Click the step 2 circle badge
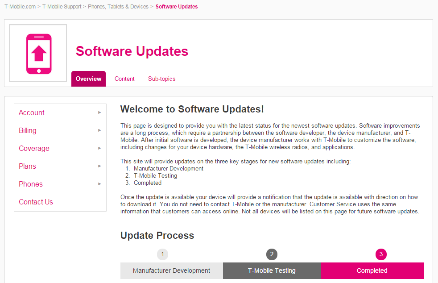 [x=272, y=254]
